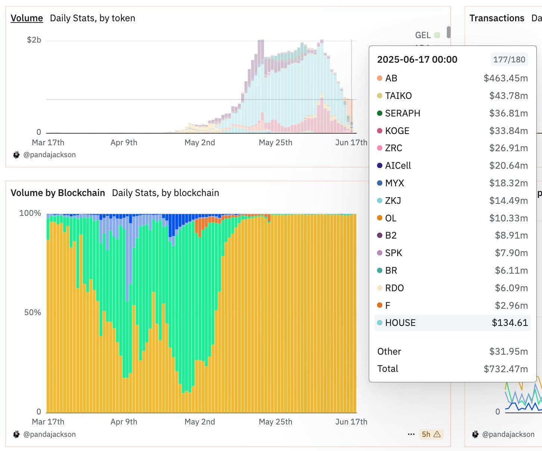
Task: Toggle the highlighted HOUSE token row
Action: tap(452, 323)
